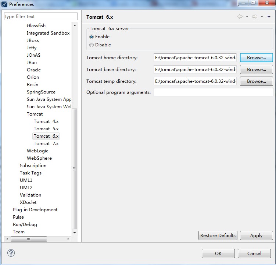This screenshot has width=276, height=265.
Task: Select Orion server entry
Action: [x=33, y=77]
